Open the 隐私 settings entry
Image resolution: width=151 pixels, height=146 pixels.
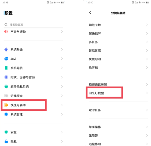[x=13, y=141]
